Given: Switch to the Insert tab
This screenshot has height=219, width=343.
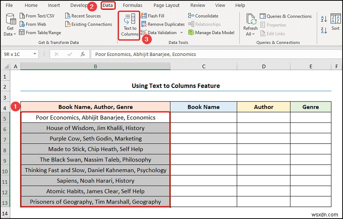Looking at the screenshot, I should point(54,5).
